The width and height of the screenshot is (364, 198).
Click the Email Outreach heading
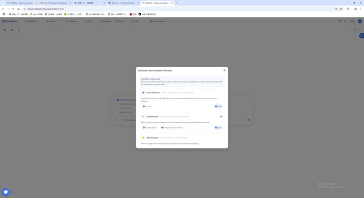coord(153,93)
